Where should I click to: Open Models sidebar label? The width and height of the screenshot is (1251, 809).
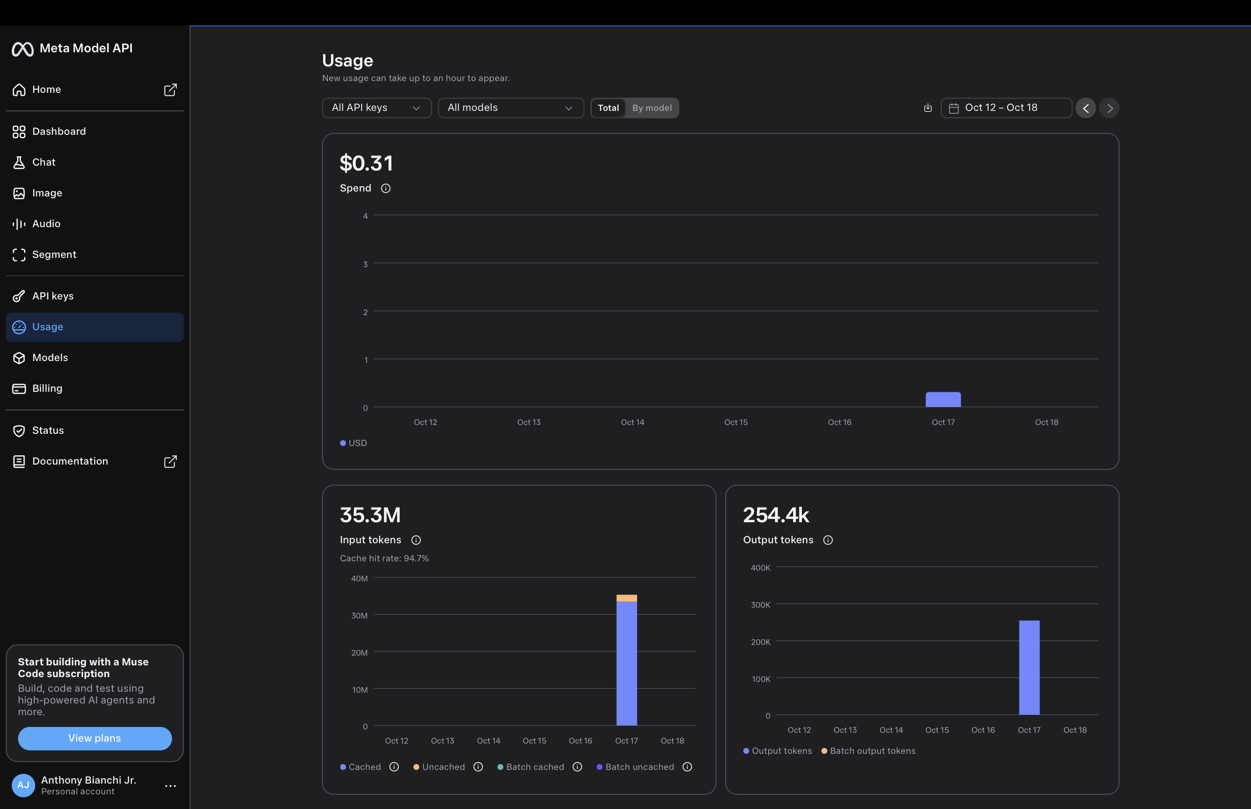coord(50,357)
